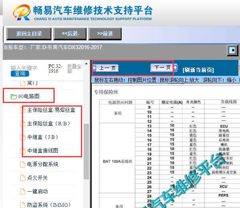Viewport: 240px width, 208px height.
Task: Click the tree scroll-up arrow
Action: pyautogui.click(x=87, y=63)
